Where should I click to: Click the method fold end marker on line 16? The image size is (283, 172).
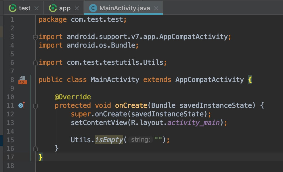coord(35,149)
